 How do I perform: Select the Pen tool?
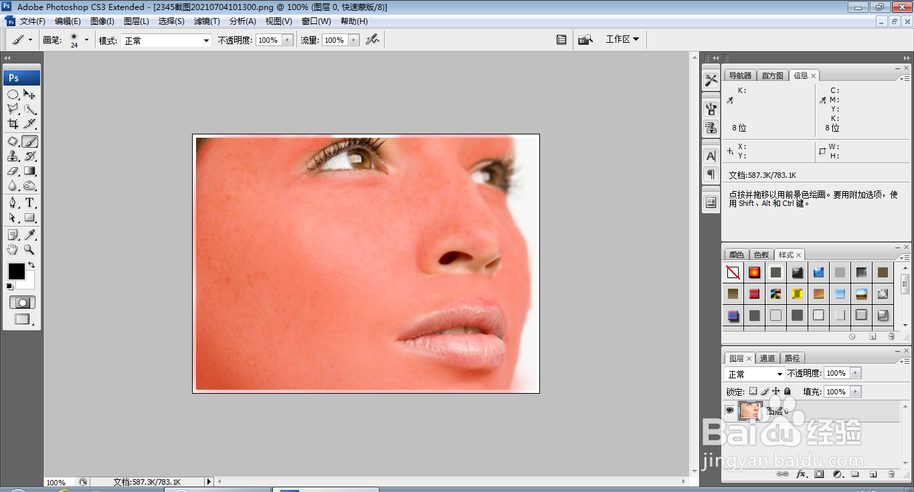coord(13,203)
